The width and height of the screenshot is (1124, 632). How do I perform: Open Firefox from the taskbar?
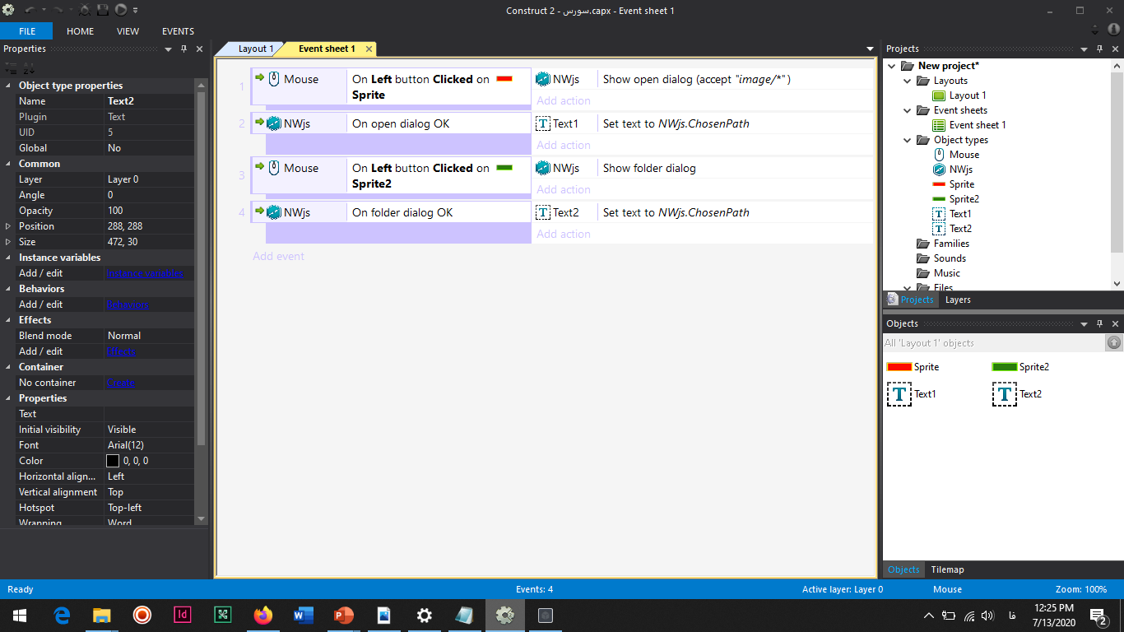263,615
